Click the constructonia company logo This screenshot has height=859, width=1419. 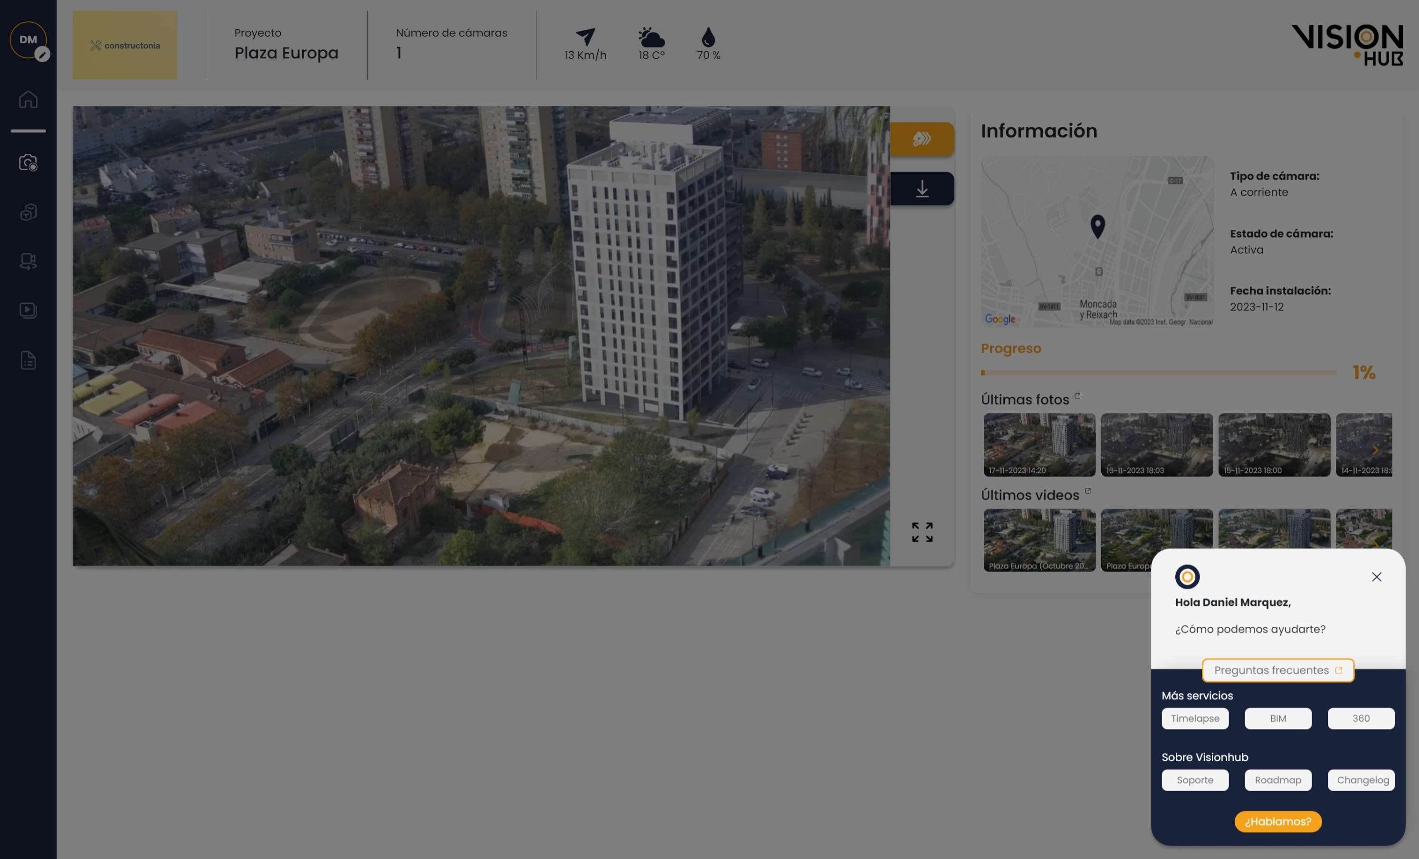coord(125,45)
